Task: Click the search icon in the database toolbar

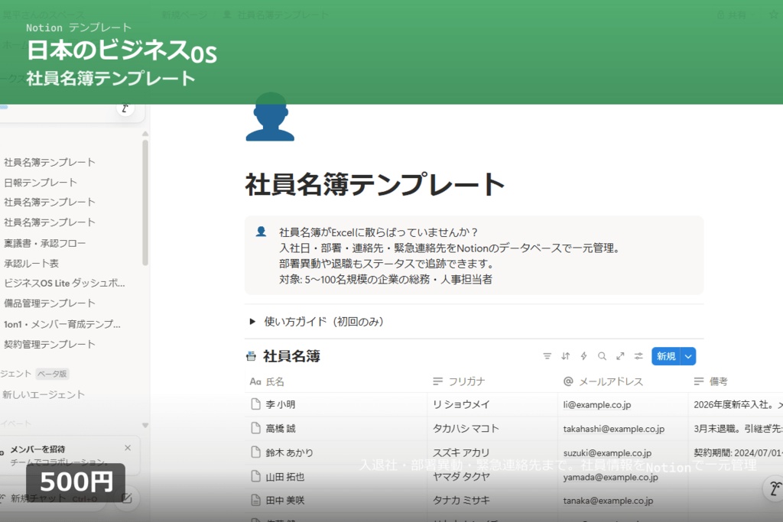Action: (601, 356)
